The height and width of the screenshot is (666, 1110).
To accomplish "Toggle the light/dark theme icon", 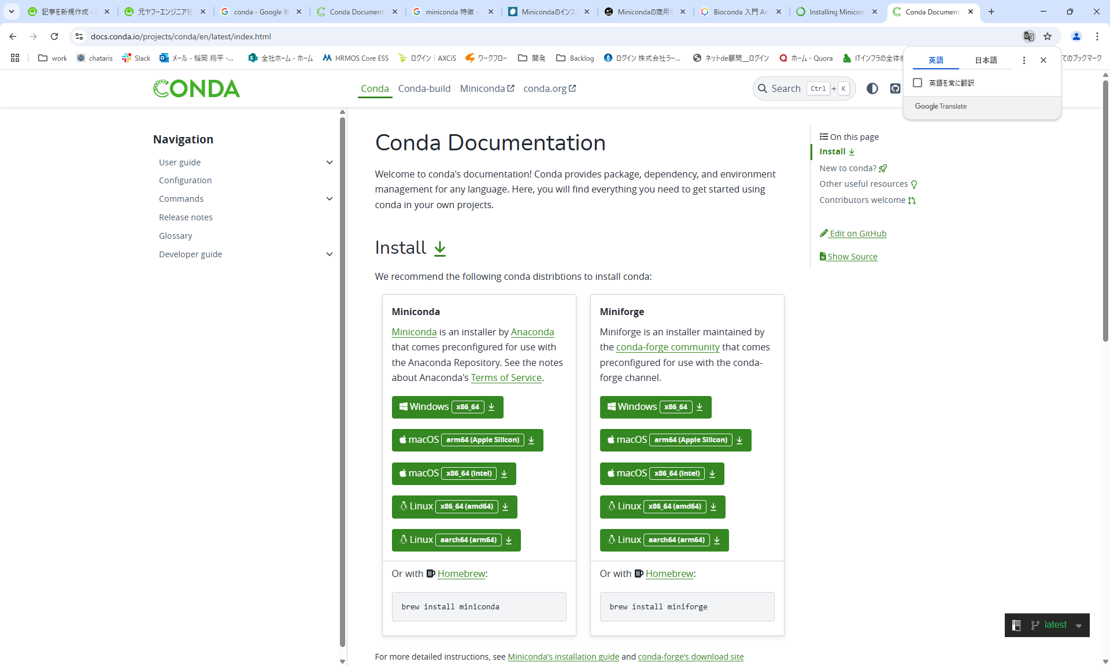I will [x=872, y=88].
